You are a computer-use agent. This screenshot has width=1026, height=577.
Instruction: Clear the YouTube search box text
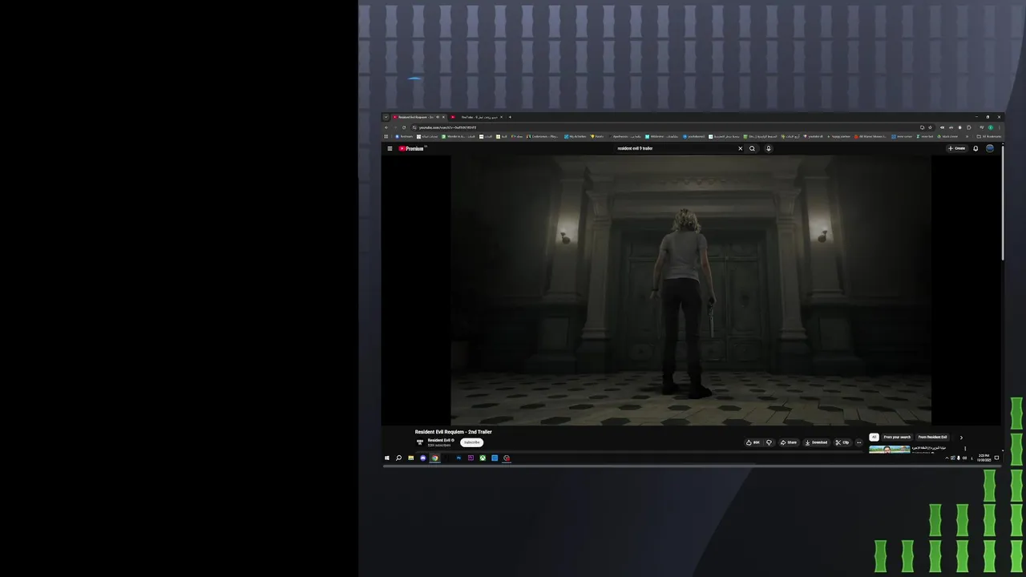click(741, 148)
